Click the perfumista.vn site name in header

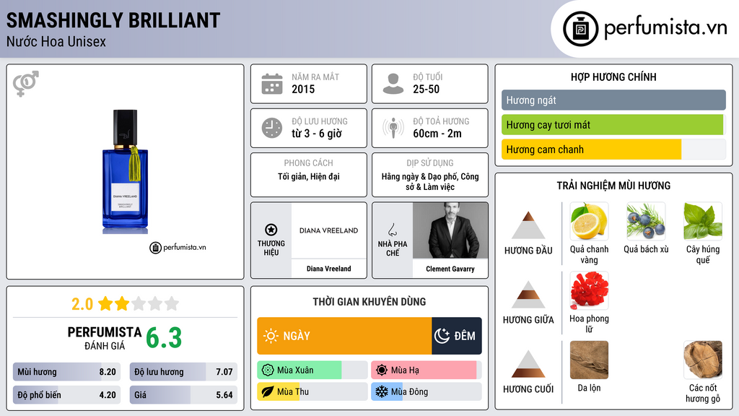click(665, 27)
